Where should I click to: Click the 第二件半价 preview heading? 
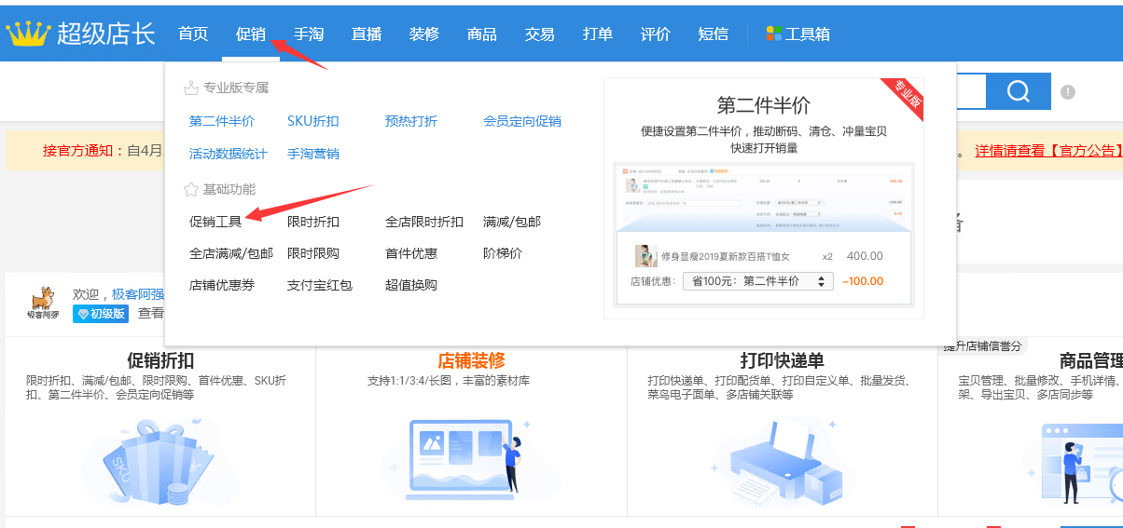tap(764, 103)
